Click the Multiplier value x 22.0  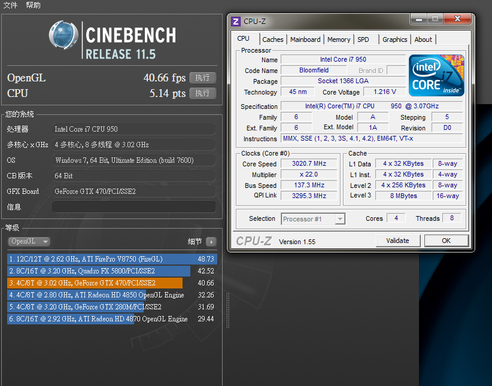[309, 174]
